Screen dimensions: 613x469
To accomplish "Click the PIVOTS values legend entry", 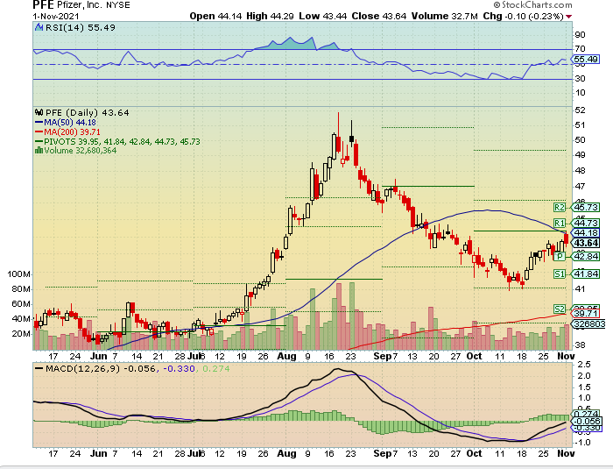I will tap(122, 141).
